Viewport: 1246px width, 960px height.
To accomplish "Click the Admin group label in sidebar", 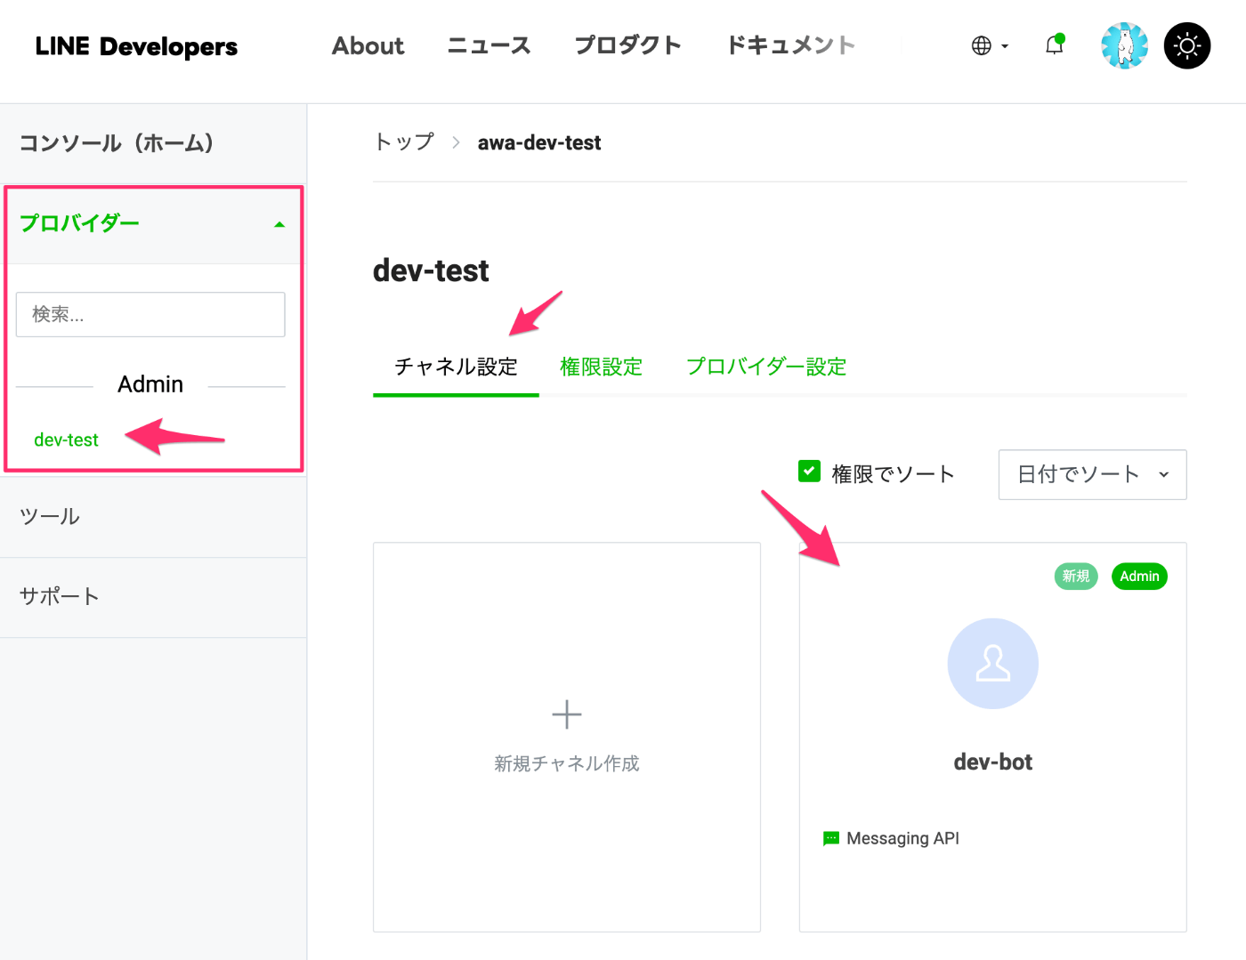I will [x=150, y=384].
